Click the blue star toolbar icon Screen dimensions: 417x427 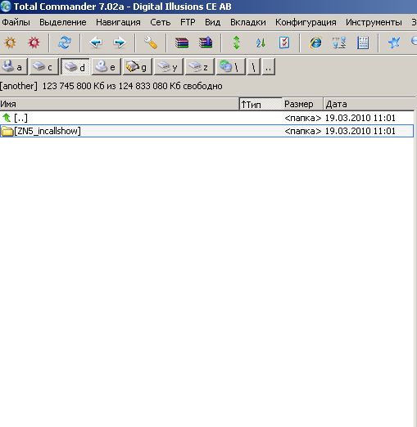(x=394, y=43)
